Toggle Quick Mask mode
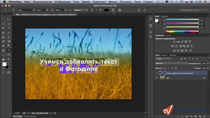 (3, 72)
